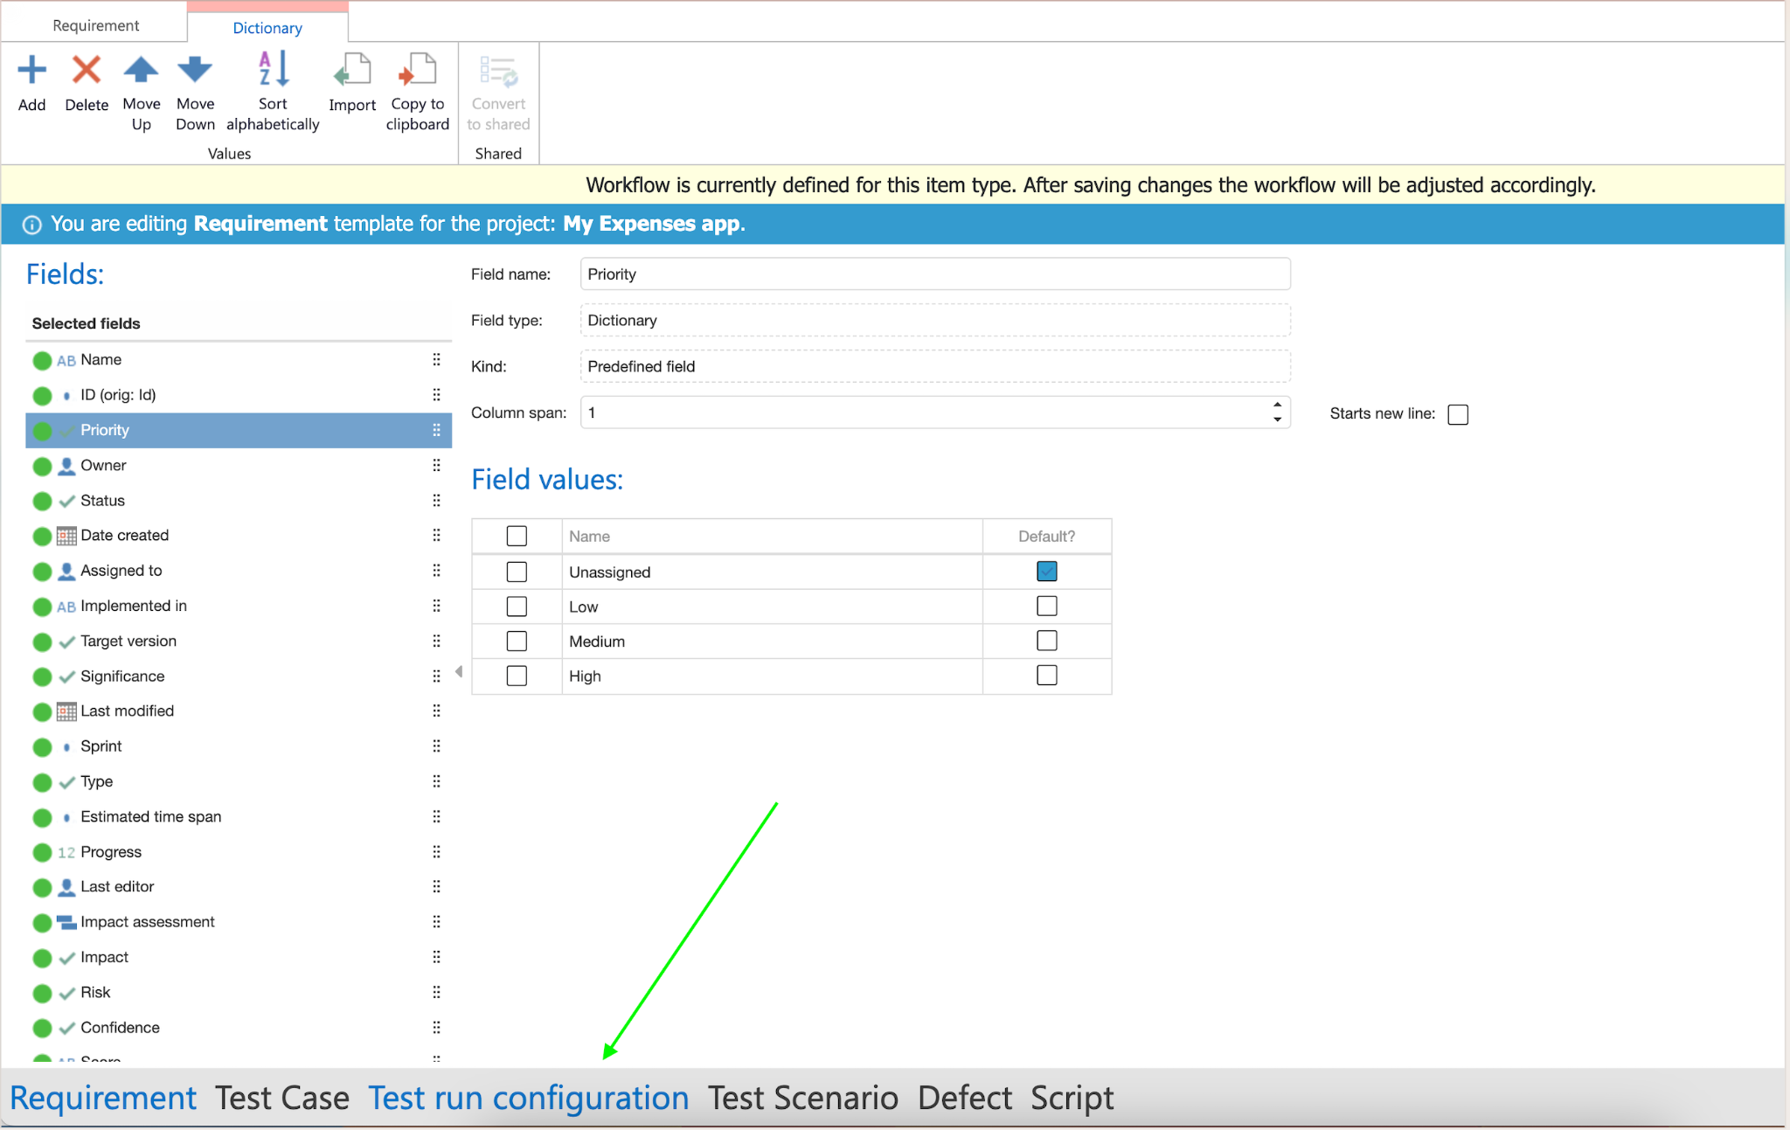Viewport: 1790px width, 1130px height.
Task: Select the Status field in list
Action: (x=102, y=501)
